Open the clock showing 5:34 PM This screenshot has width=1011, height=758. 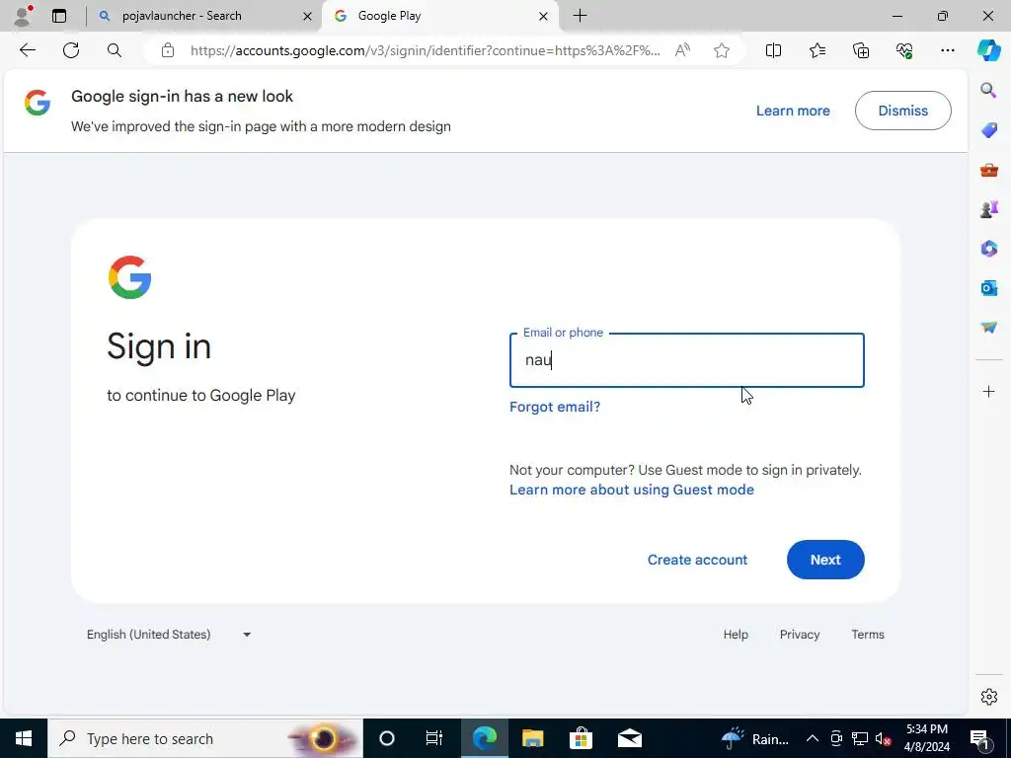pyautogui.click(x=926, y=738)
